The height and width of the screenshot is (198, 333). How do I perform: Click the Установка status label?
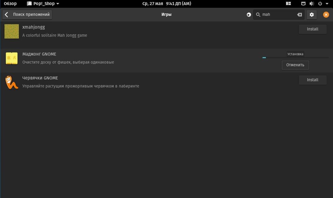point(295,54)
